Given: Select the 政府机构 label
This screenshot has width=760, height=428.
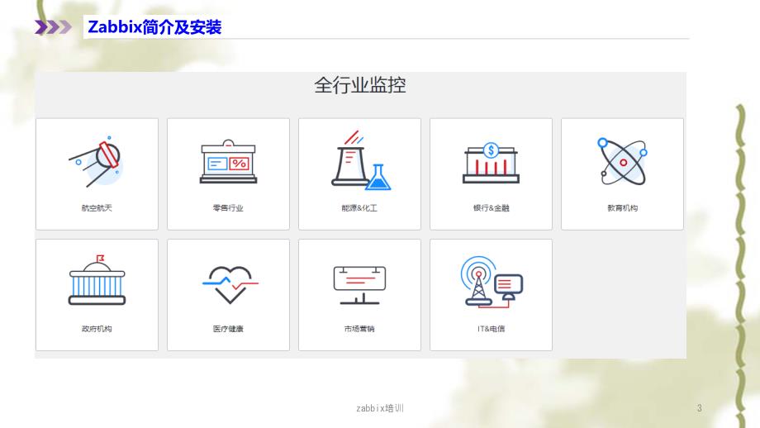Looking at the screenshot, I should pyautogui.click(x=97, y=329).
